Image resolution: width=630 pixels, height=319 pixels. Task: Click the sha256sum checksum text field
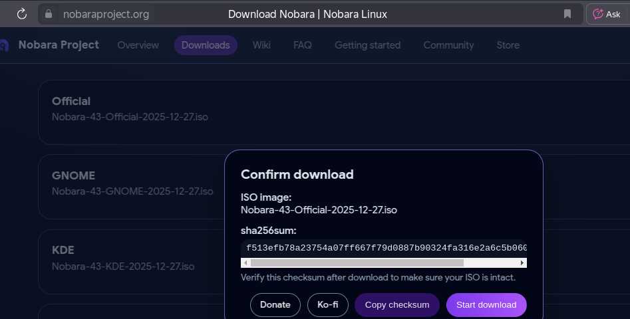(x=384, y=249)
